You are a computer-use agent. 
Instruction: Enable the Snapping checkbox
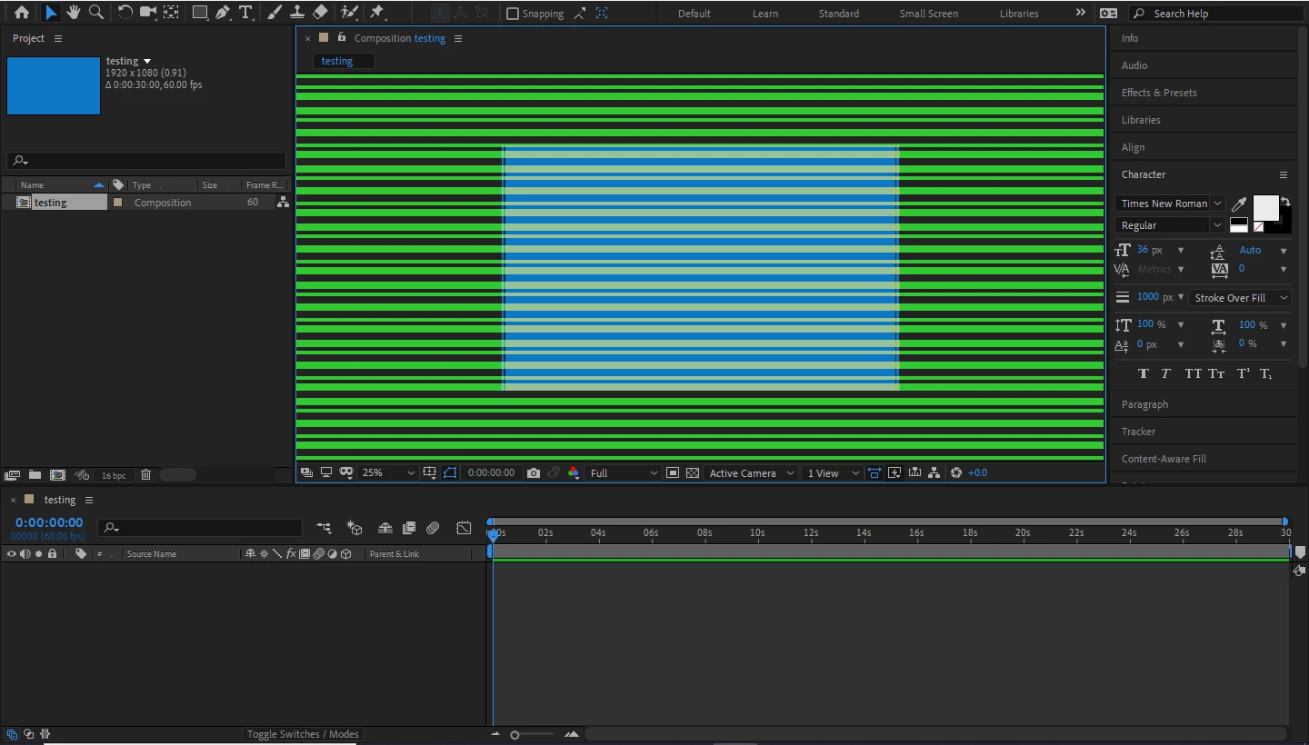pos(513,14)
